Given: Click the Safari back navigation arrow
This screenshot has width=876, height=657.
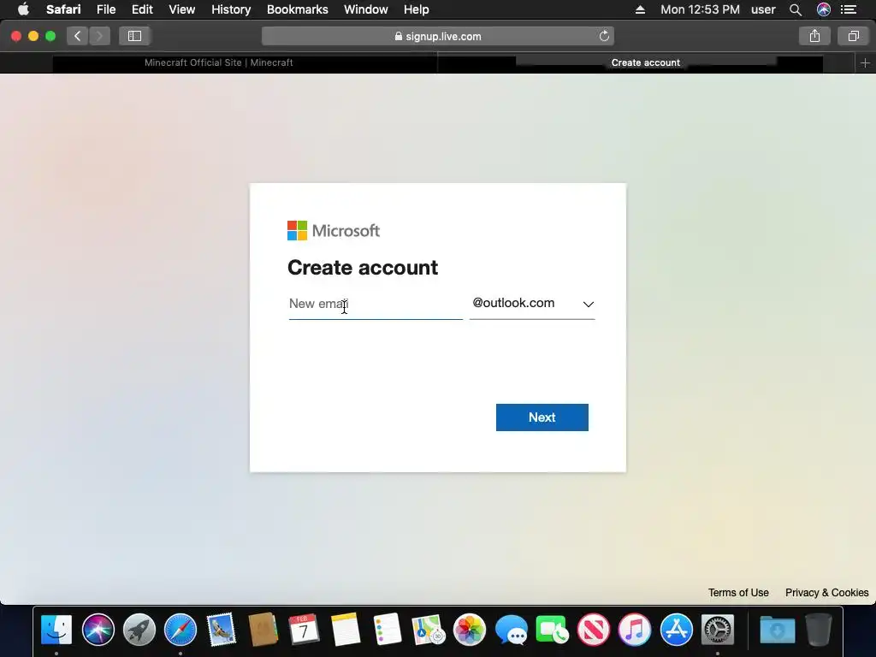Looking at the screenshot, I should (x=78, y=36).
